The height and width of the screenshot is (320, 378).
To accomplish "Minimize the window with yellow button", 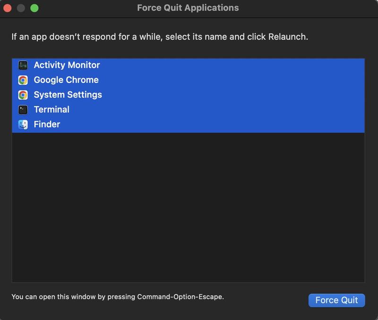I will click(x=21, y=8).
